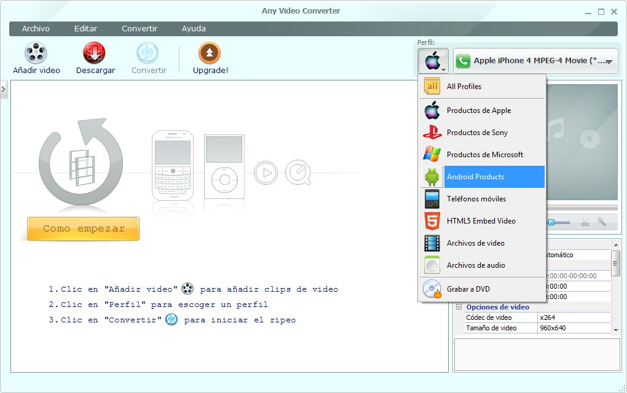Viewport: 627px width, 393px height.
Task: Choose Productos de Sony entry
Action: [483, 132]
